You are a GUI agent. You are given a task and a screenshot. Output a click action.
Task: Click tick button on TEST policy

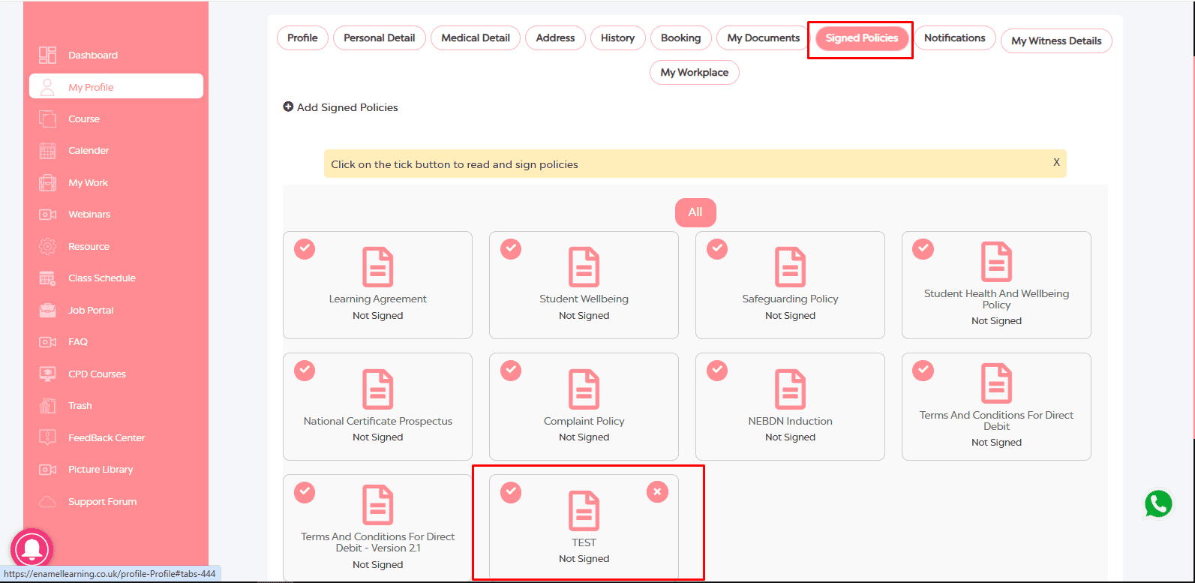[x=511, y=491]
